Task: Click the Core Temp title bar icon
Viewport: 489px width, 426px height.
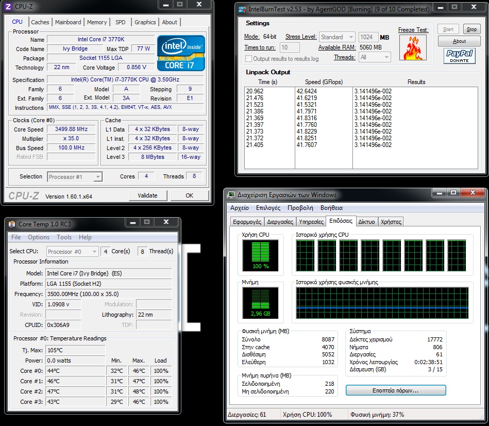Action: 12,224
